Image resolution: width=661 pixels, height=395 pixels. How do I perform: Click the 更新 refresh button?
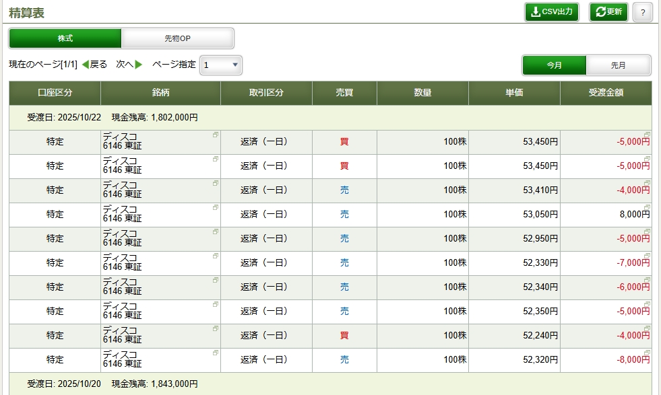click(608, 12)
